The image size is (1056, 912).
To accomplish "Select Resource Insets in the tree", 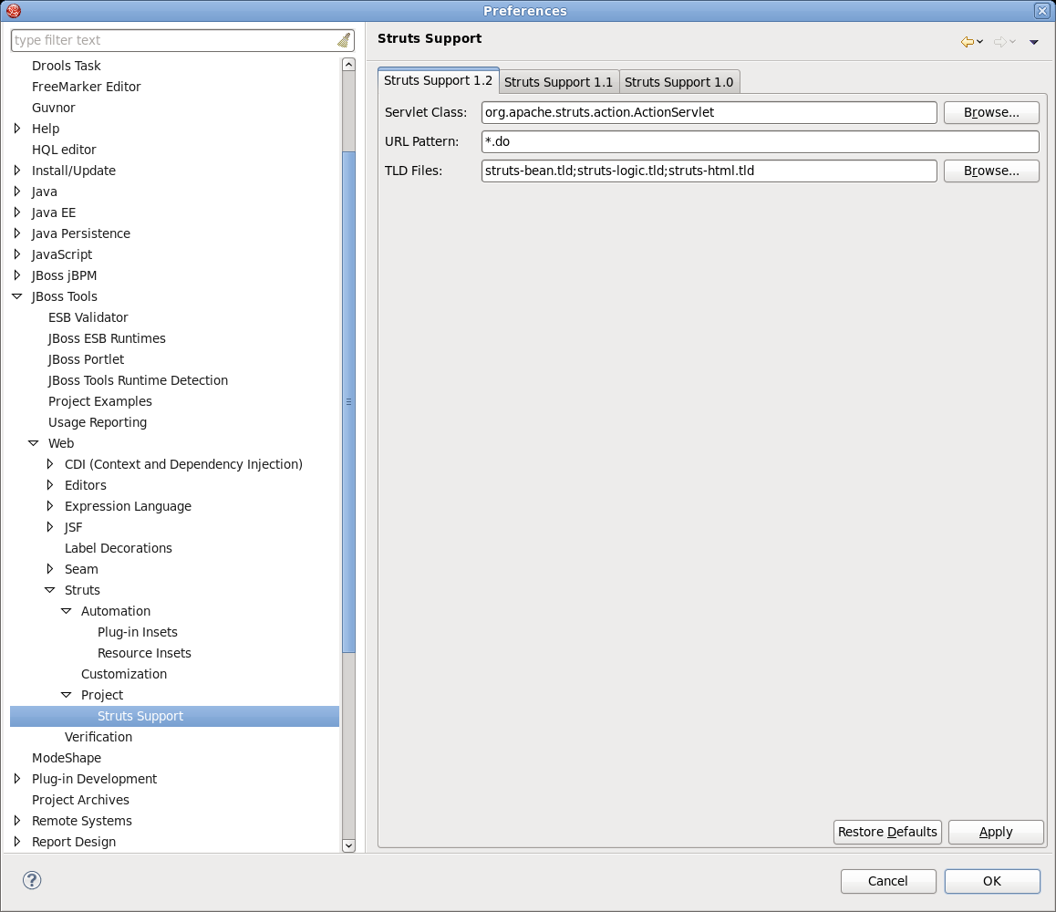I will 144,653.
